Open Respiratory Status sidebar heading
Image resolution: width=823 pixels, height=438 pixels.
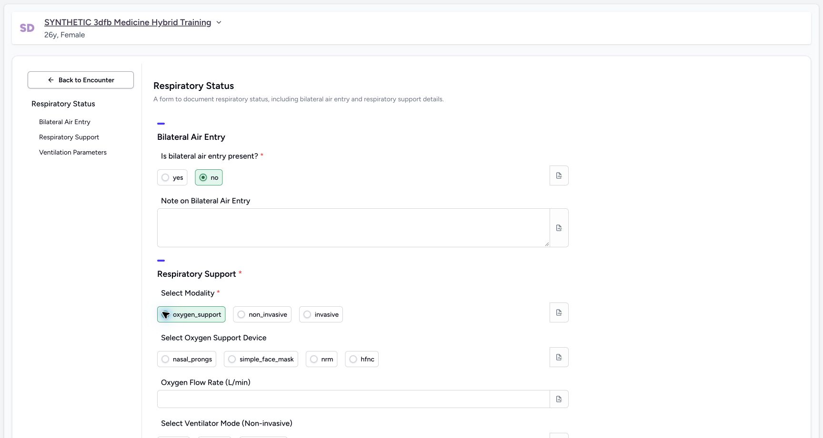point(63,104)
